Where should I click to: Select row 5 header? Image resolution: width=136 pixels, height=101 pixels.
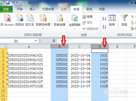tap(4, 68)
